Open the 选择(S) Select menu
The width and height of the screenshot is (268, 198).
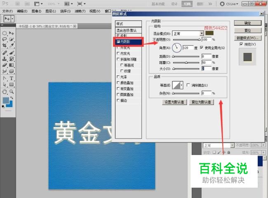tap(65, 11)
